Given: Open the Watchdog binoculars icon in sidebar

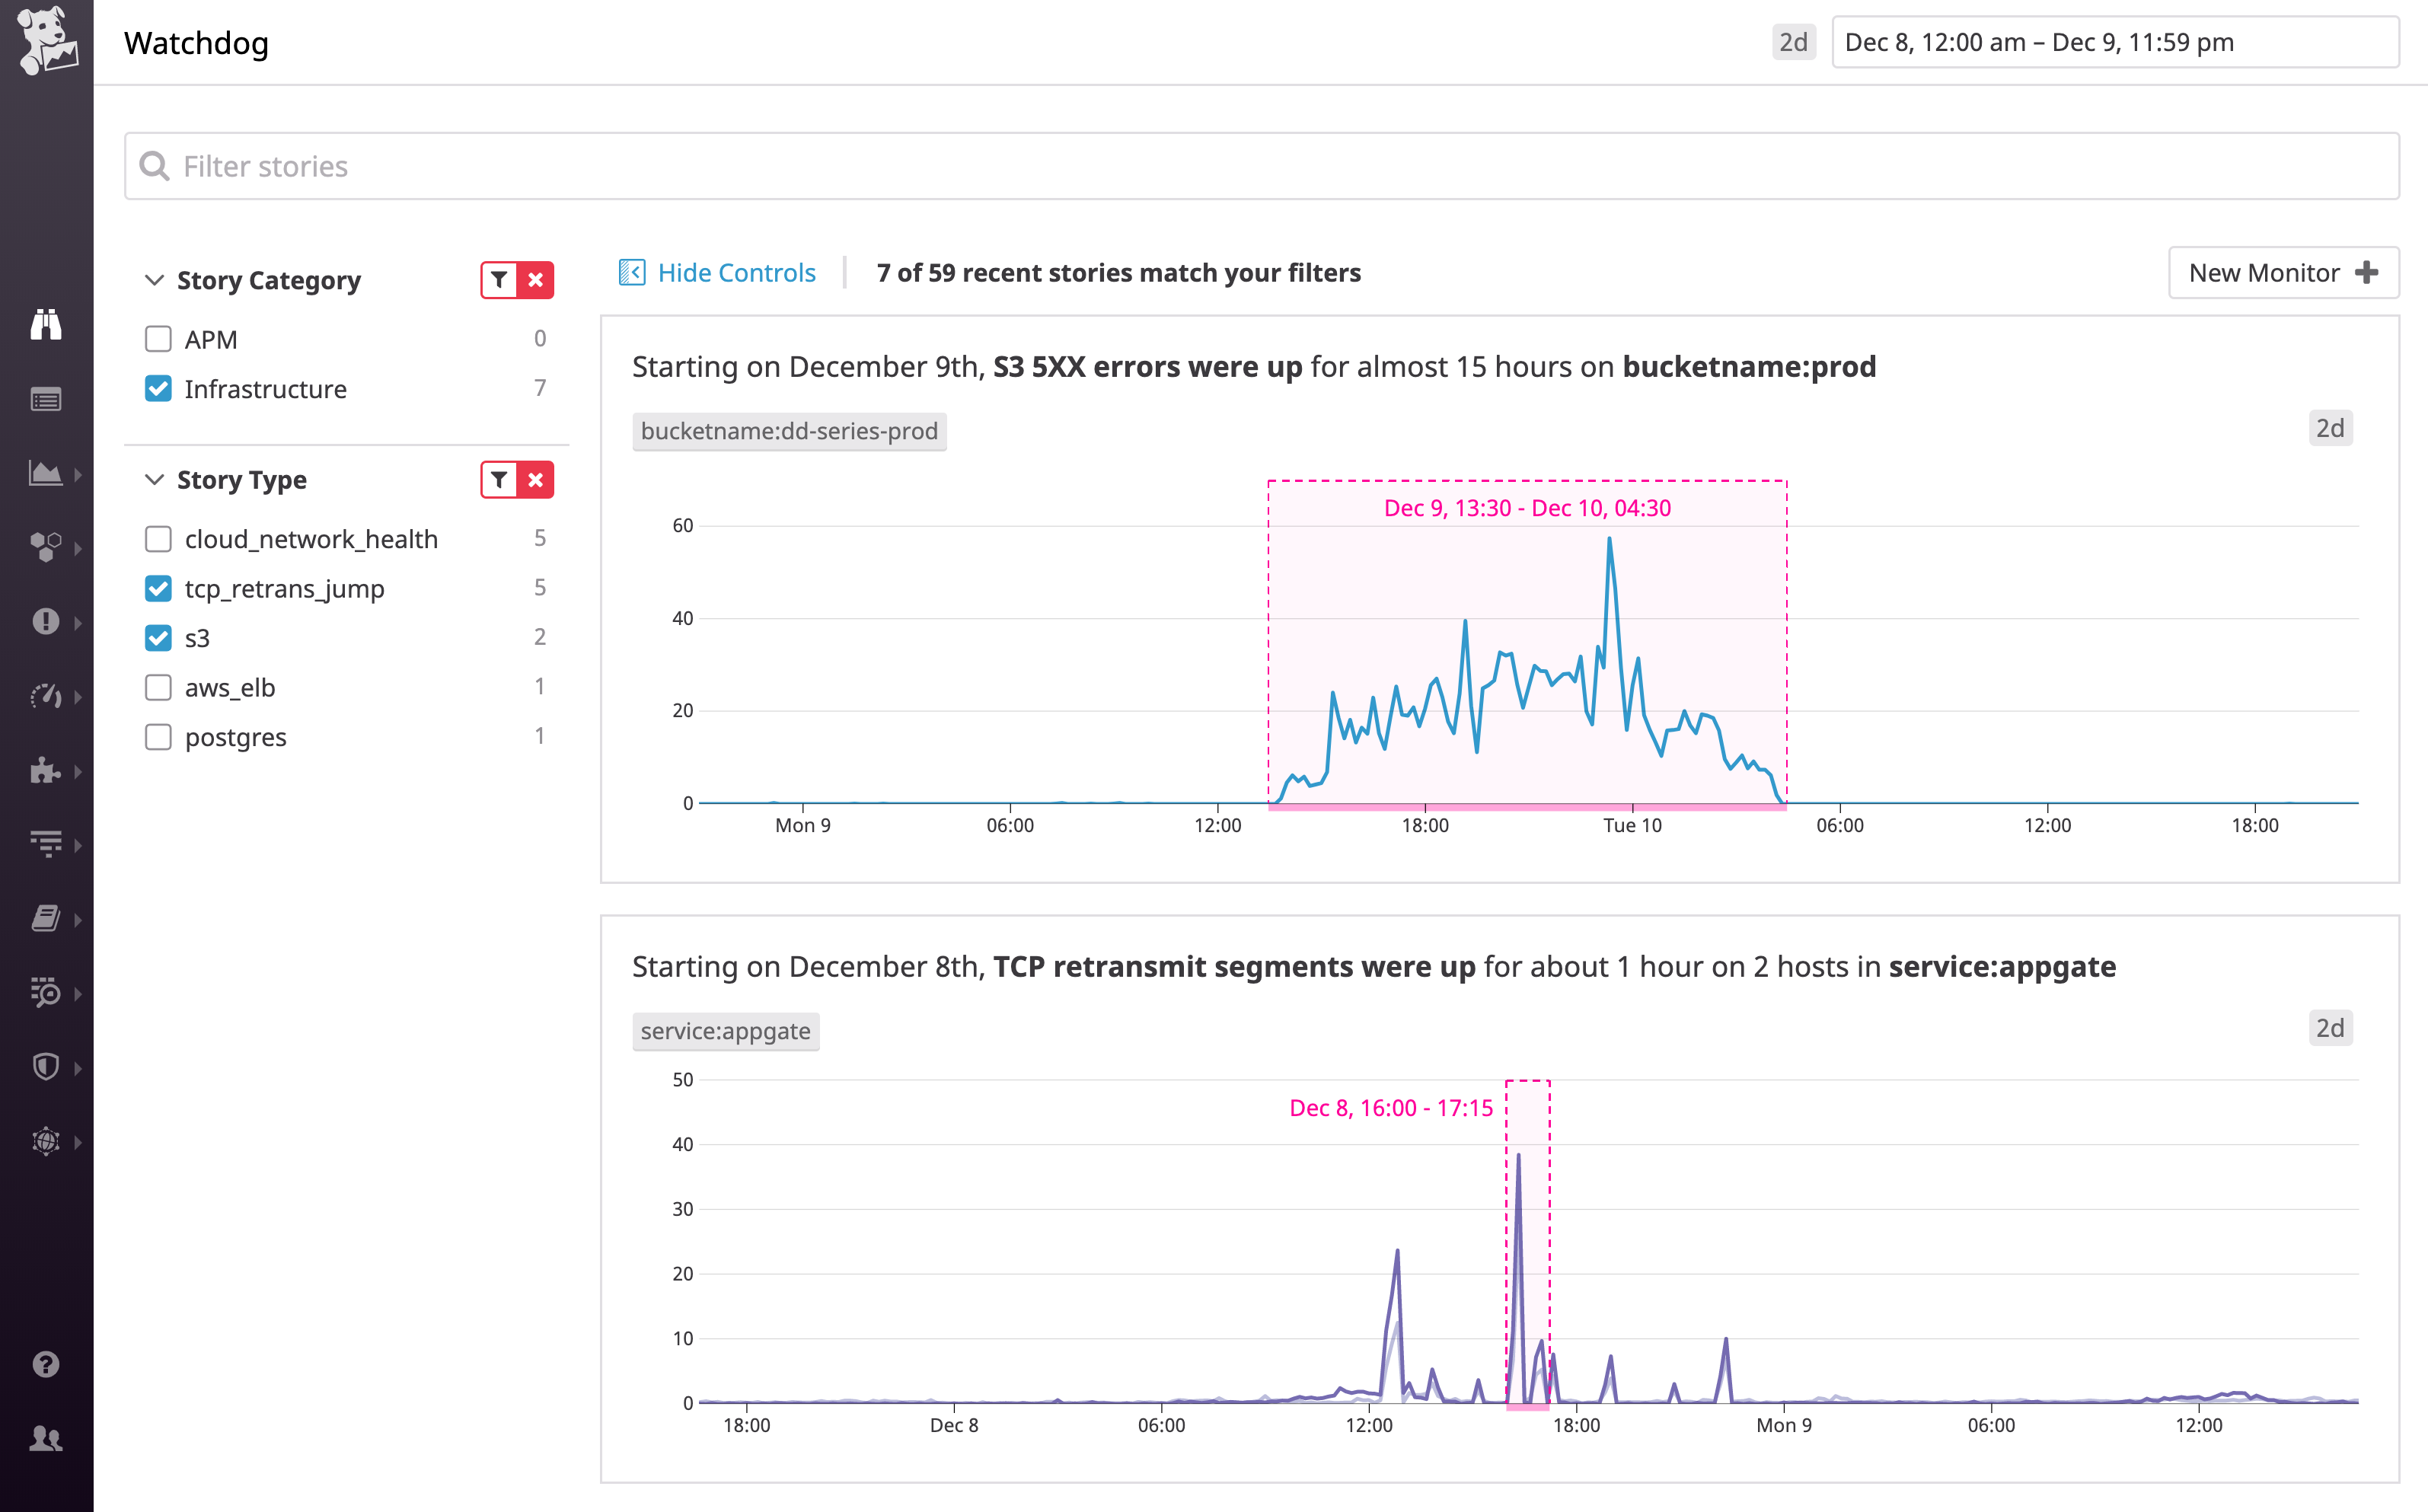Looking at the screenshot, I should click(47, 324).
